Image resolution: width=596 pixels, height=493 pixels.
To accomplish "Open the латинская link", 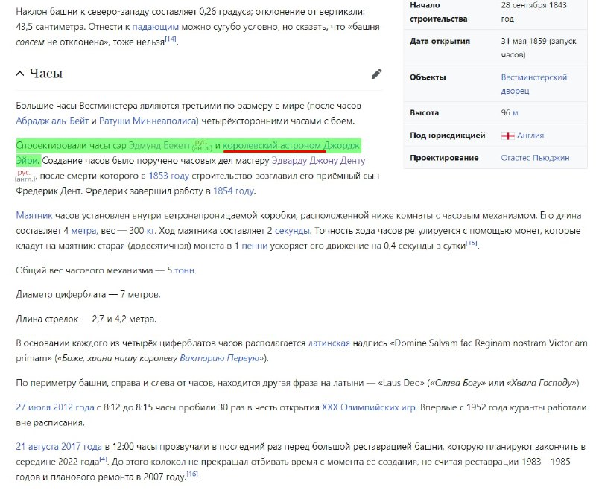I will (x=329, y=343).
